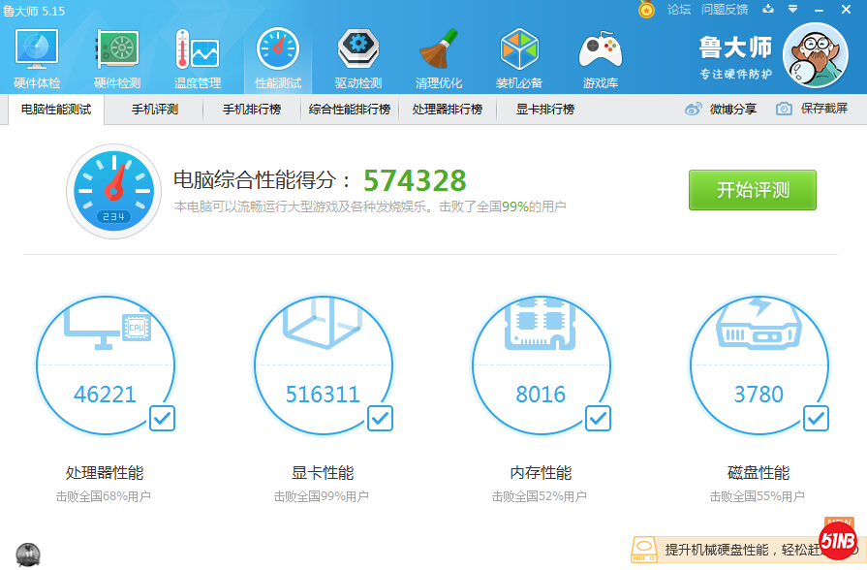Select the 硬件检测 hardware detection tool
Image resolution: width=867 pixels, height=570 pixels.
(x=116, y=55)
